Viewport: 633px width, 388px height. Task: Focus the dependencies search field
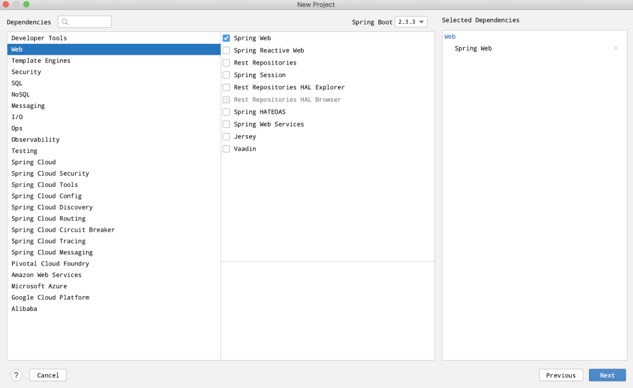click(x=85, y=22)
